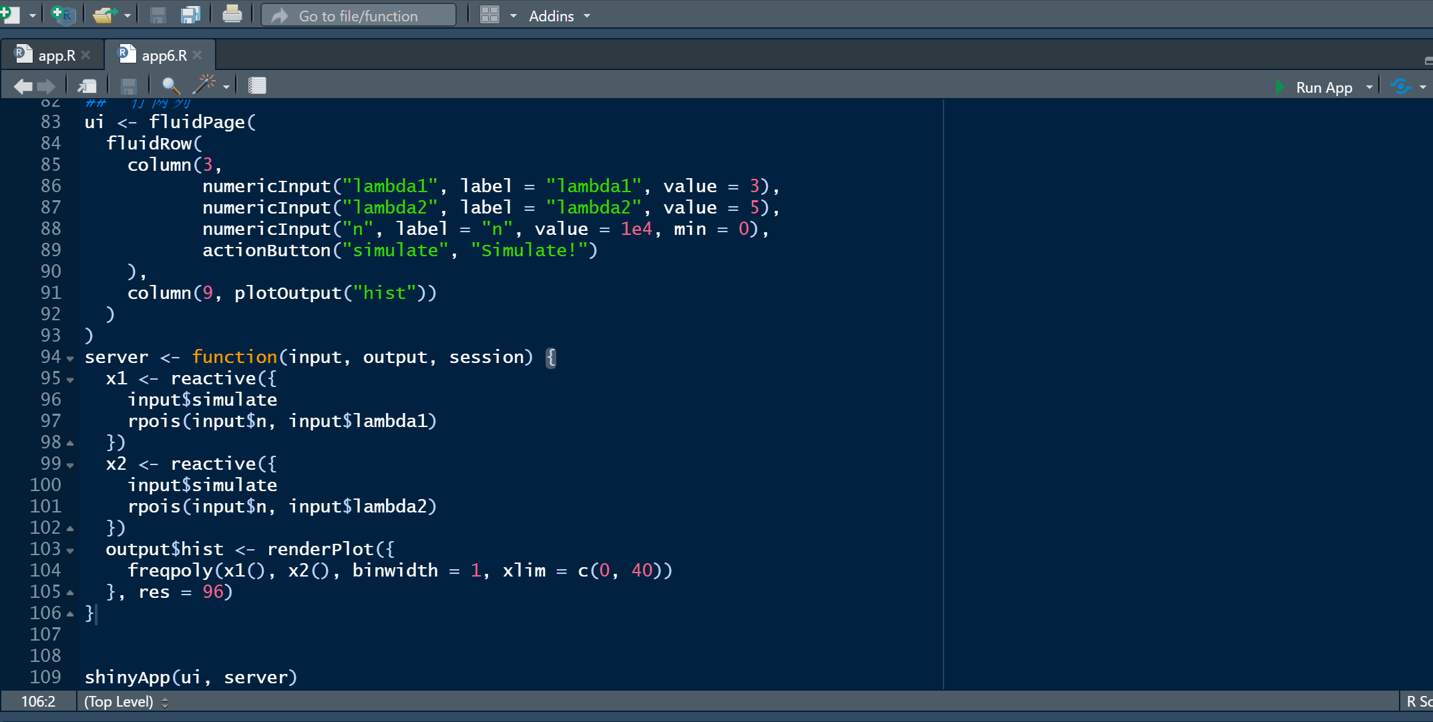Click the show in new window icon

(87, 86)
